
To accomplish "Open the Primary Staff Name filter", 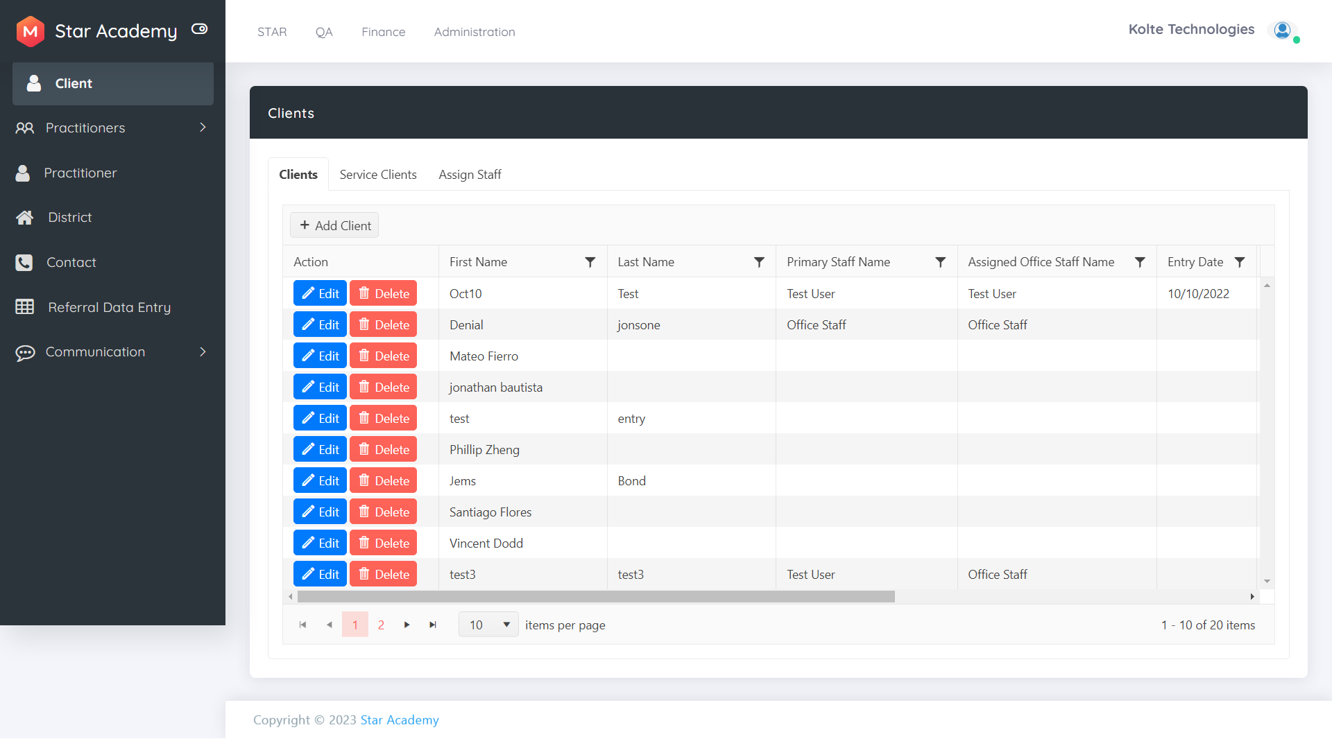I will 941,262.
